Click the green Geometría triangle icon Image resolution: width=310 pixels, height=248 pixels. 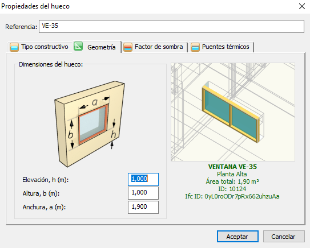pyautogui.click(x=78, y=46)
